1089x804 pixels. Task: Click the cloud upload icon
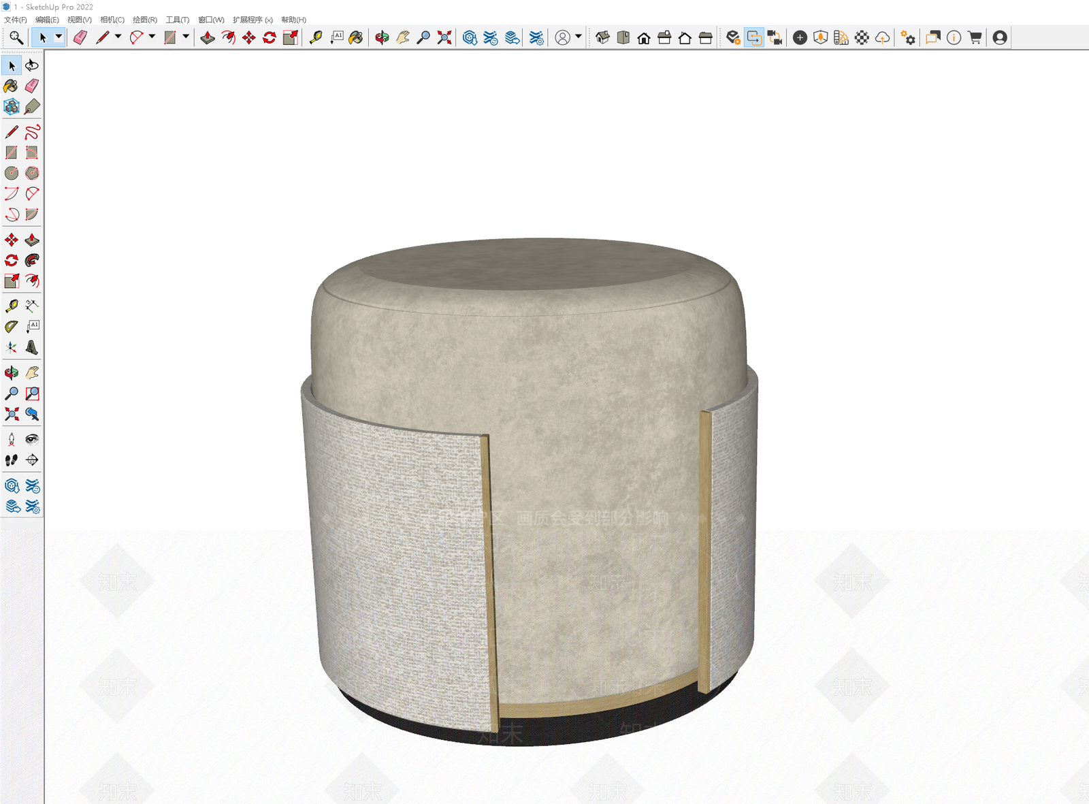882,37
